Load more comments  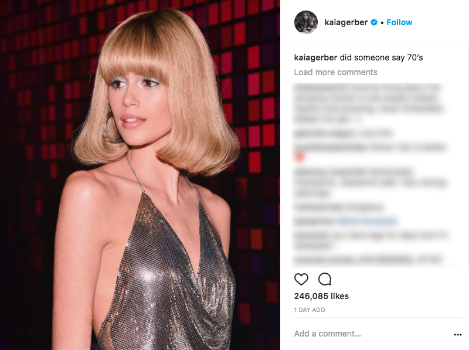tap(335, 72)
